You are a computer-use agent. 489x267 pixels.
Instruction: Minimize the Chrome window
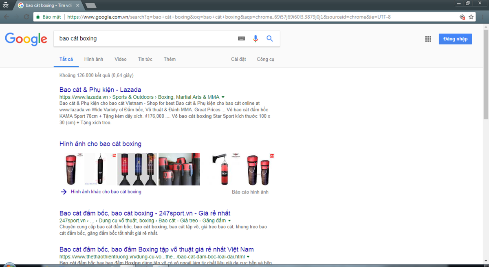[x=458, y=4]
